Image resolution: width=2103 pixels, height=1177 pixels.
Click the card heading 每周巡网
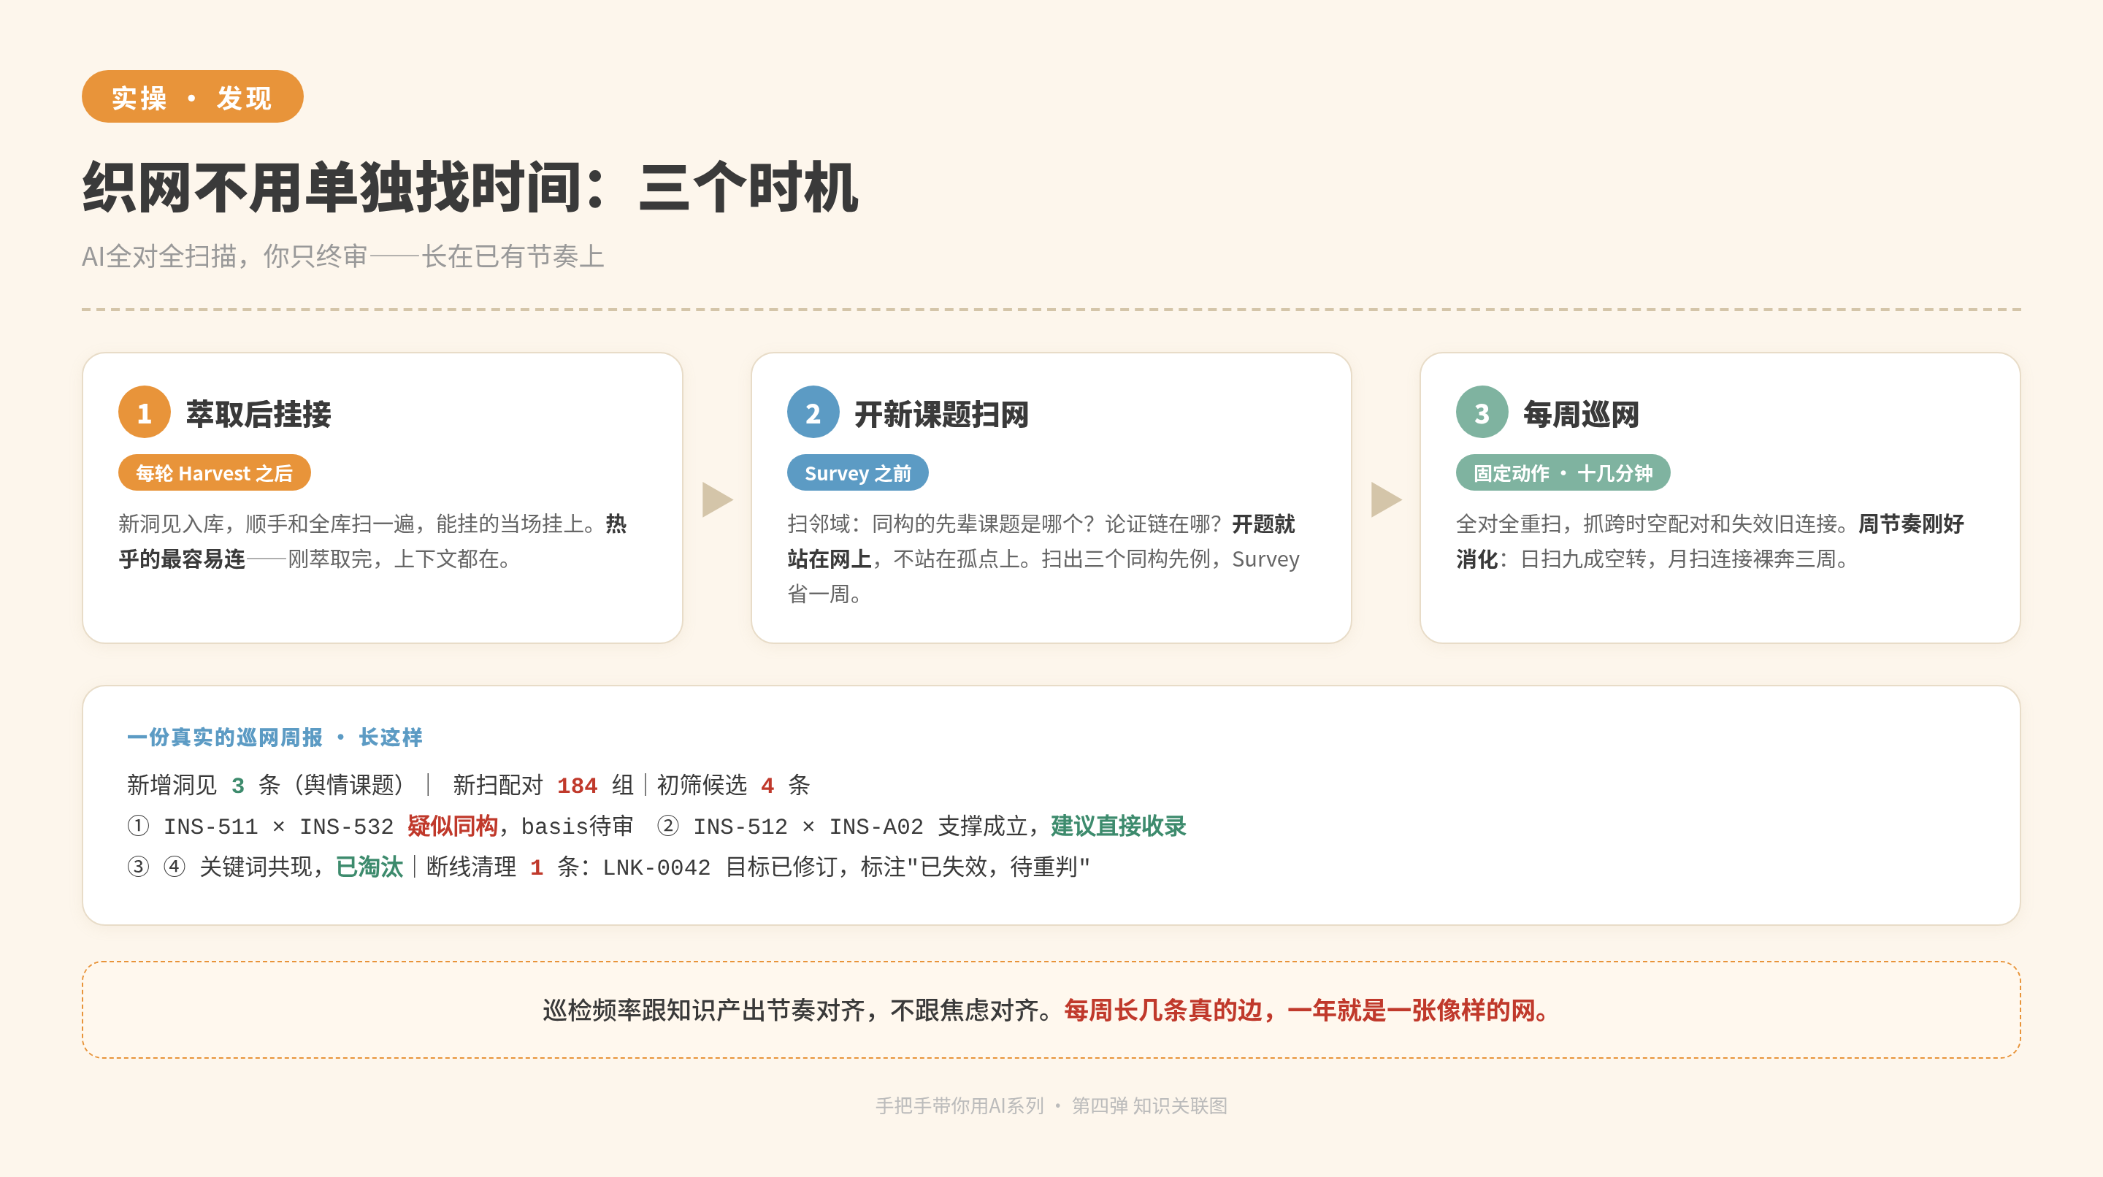tap(1580, 414)
